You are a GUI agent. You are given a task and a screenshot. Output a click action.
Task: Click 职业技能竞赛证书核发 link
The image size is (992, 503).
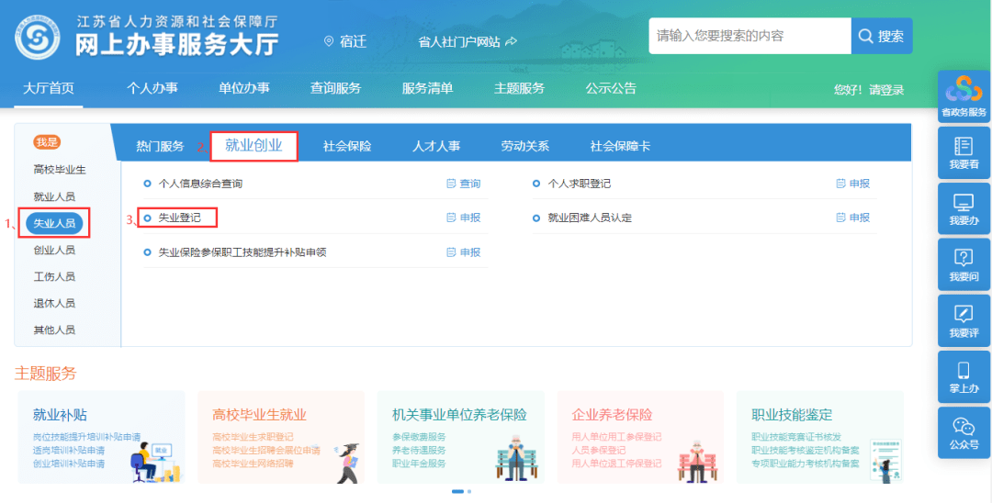click(x=796, y=437)
